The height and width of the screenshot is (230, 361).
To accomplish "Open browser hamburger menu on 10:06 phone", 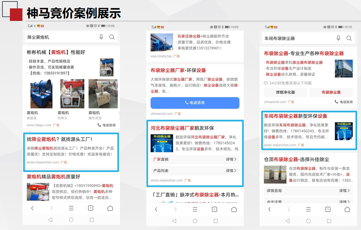I will (71, 208).
